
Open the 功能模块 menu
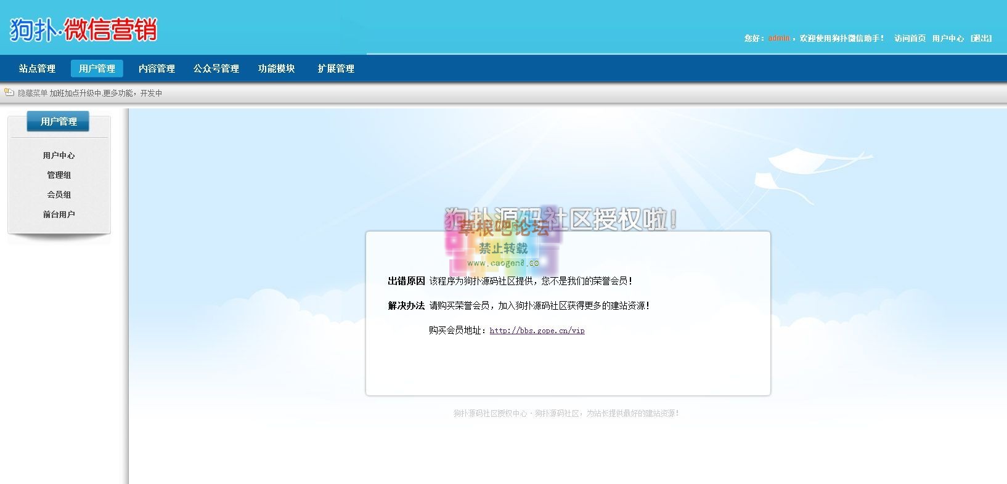click(276, 68)
